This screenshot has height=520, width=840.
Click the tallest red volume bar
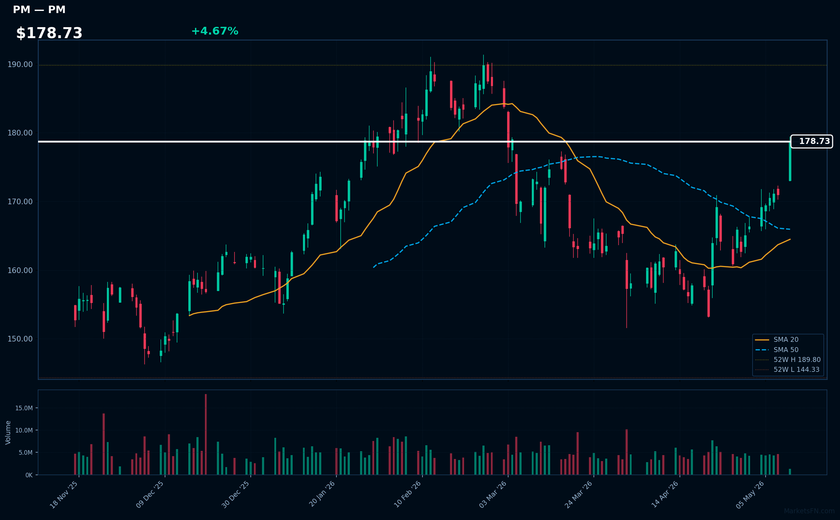[x=206, y=434]
